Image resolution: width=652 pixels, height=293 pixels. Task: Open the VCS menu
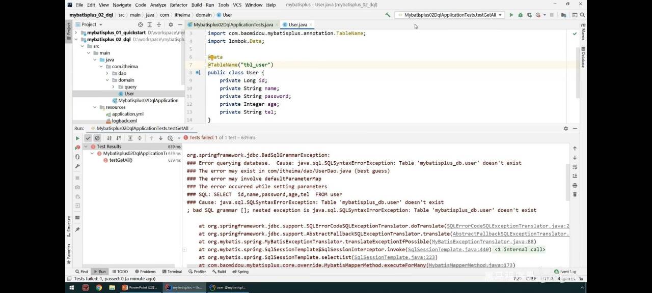[x=237, y=5]
